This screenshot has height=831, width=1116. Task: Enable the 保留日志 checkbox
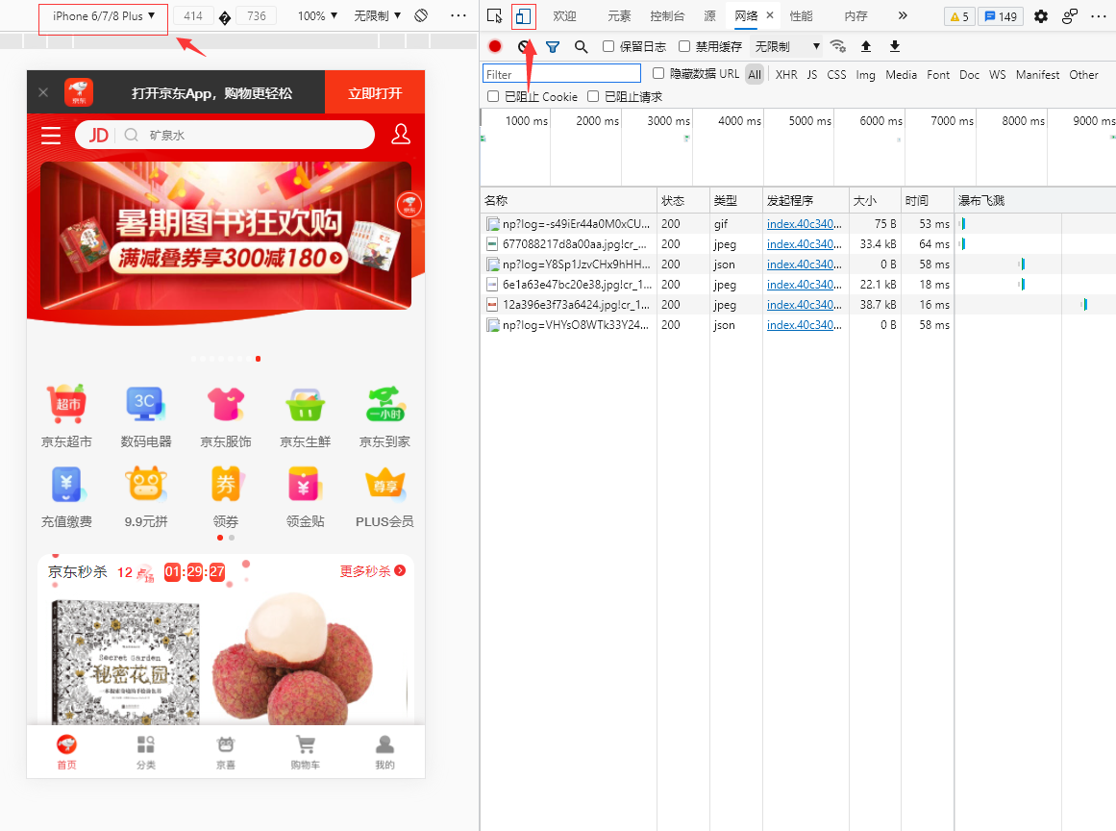click(x=608, y=46)
